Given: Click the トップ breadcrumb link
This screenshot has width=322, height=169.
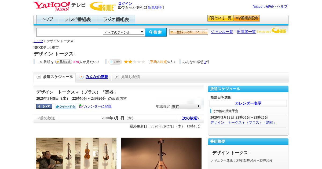Looking at the screenshot, I should coord(38,41).
